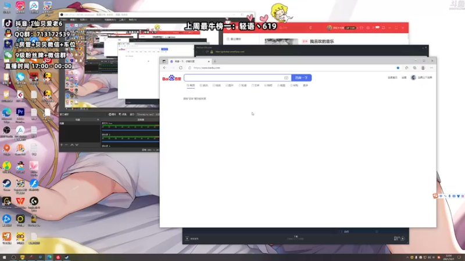The image size is (465, 261).
Task: Open the Windows Start menu
Action: point(4,258)
